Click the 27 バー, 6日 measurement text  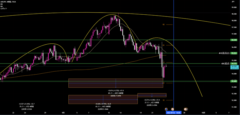[x=152, y=103]
